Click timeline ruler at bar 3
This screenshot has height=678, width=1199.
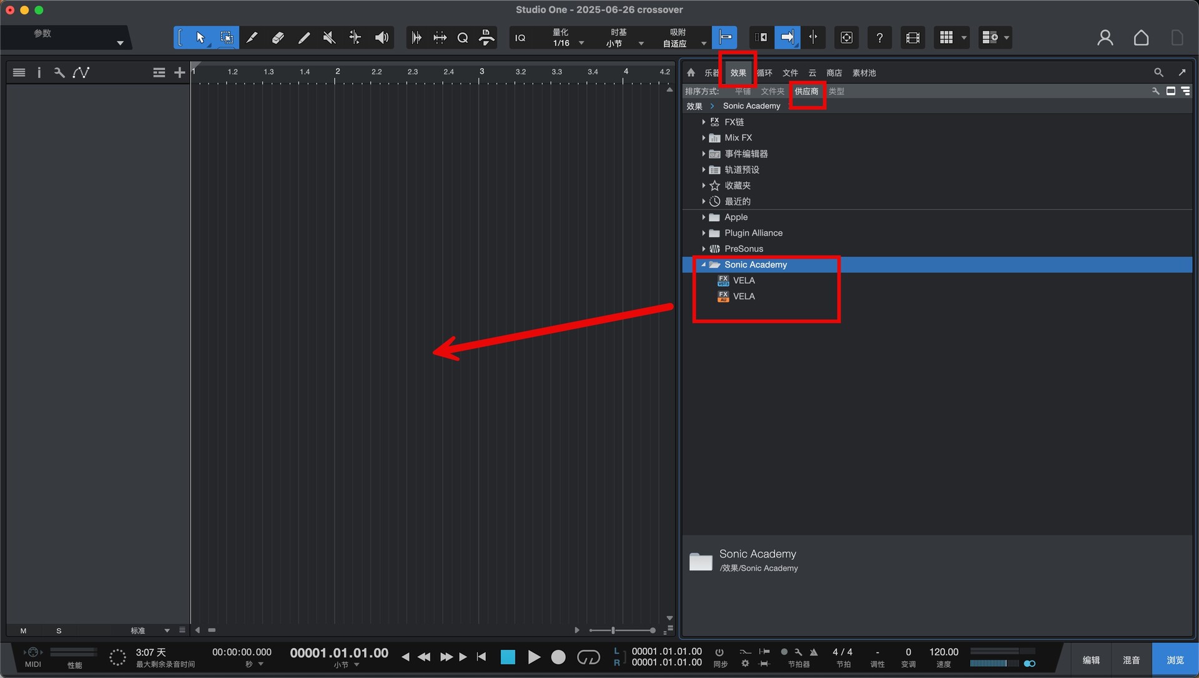click(481, 72)
